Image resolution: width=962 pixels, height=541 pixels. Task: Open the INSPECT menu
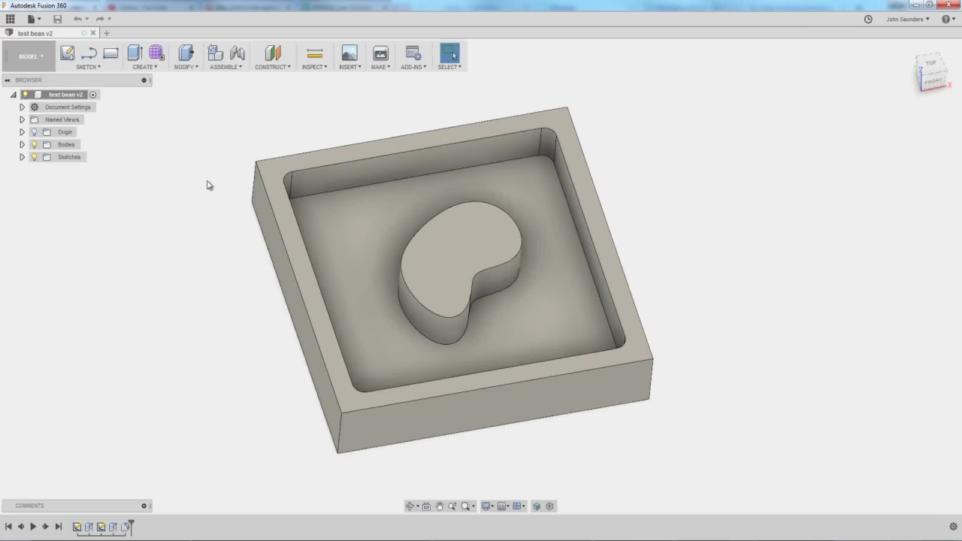point(314,67)
